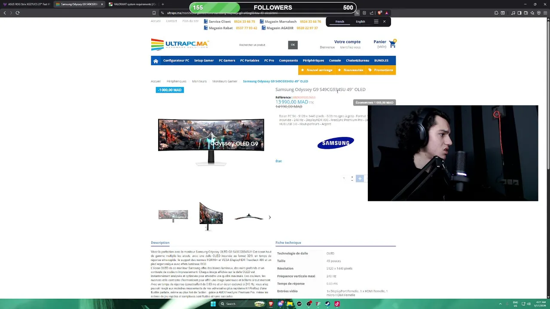Open Discord from the taskbar

pos(281,304)
